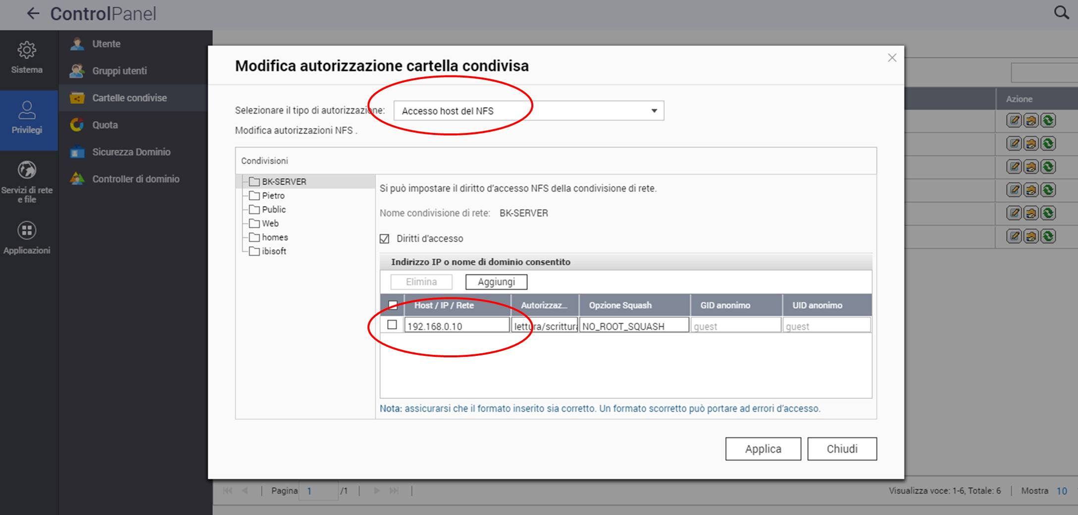
Task: Click the Aggiungi button
Action: (496, 282)
